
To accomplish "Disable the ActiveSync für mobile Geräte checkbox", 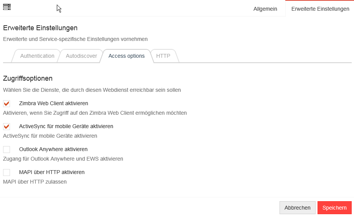I will pos(7,127).
